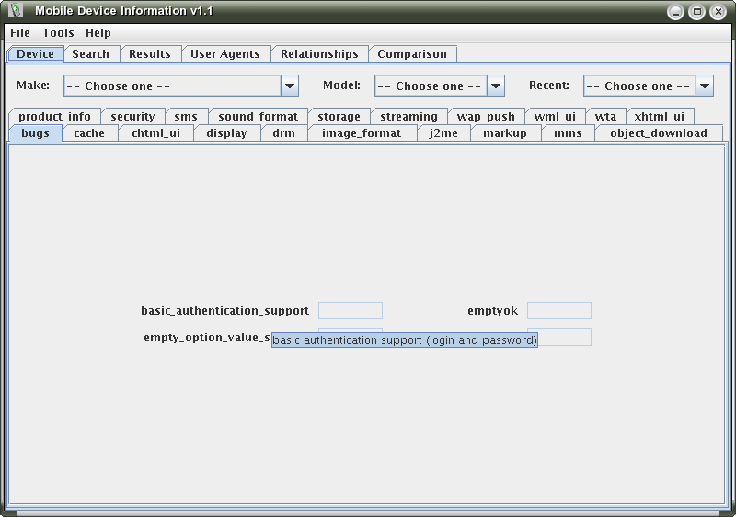Screen dimensions: 736x517
Task: Open the Help menu
Action: (x=98, y=32)
